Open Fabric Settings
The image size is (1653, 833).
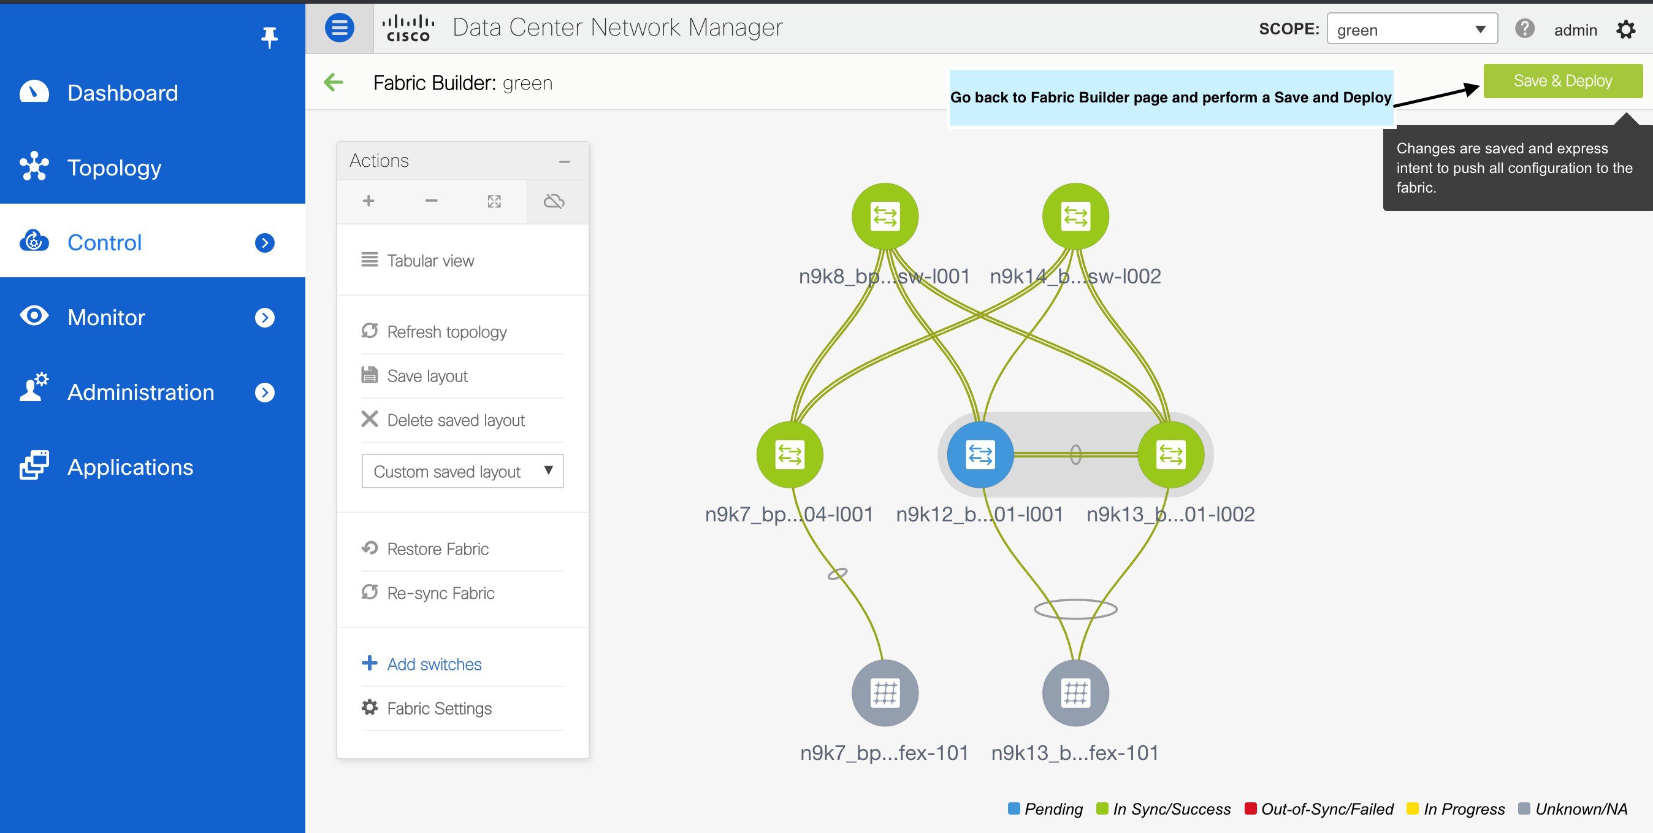point(427,708)
